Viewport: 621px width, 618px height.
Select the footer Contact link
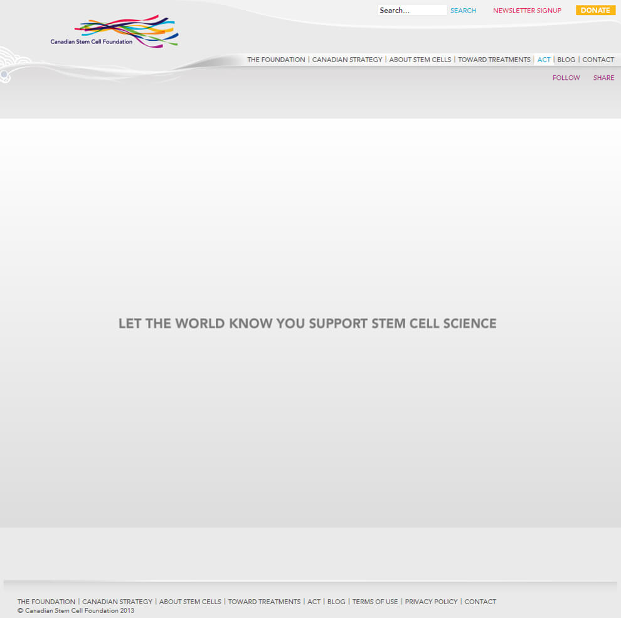click(x=480, y=602)
